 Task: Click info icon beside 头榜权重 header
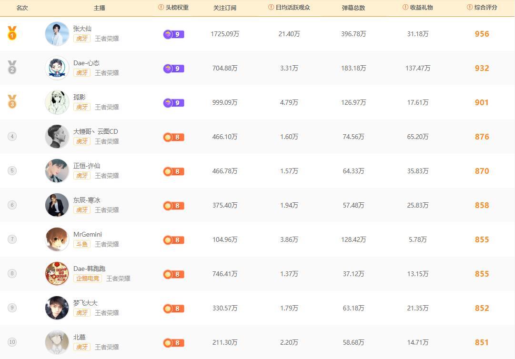[x=161, y=8]
